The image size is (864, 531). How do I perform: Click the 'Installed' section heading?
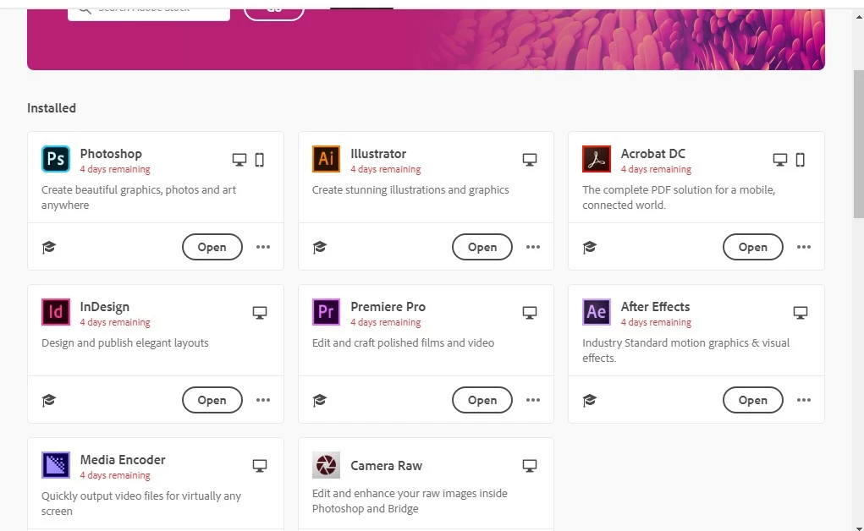point(52,108)
